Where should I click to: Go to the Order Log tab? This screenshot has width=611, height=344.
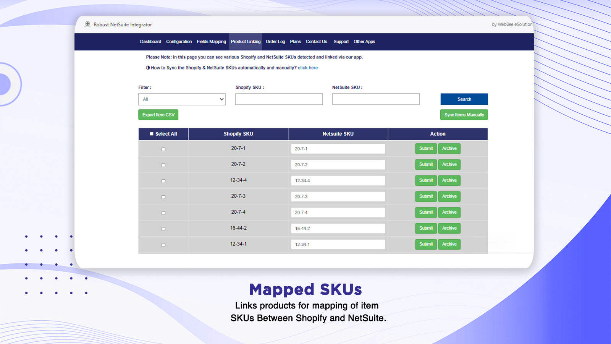click(275, 42)
